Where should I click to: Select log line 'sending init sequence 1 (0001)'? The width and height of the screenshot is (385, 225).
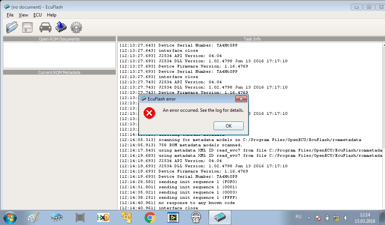(x=179, y=187)
